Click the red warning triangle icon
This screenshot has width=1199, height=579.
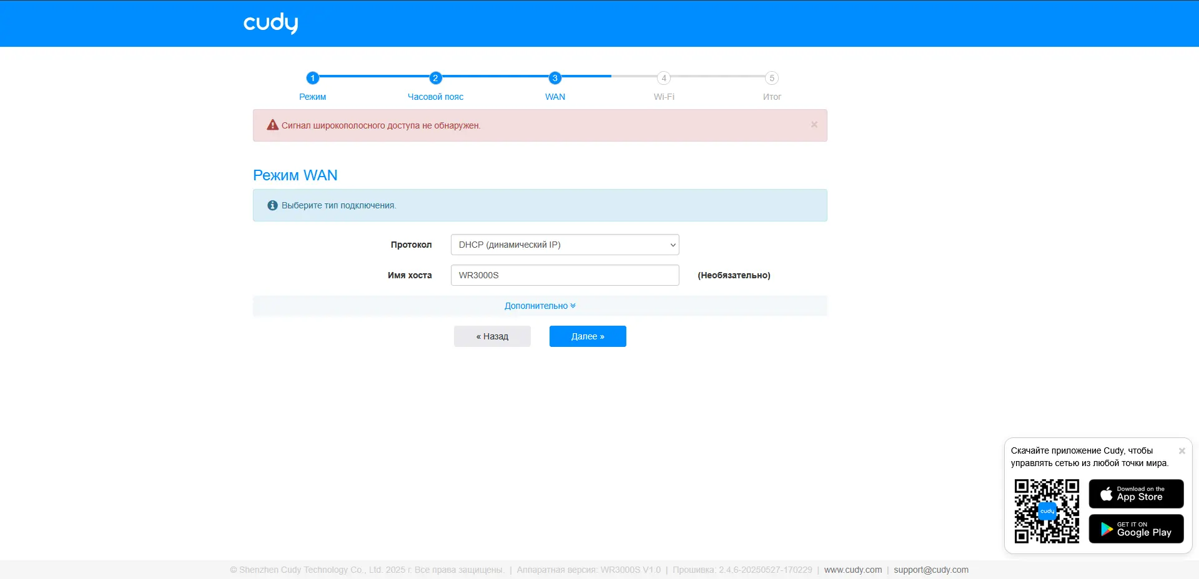tap(272, 125)
